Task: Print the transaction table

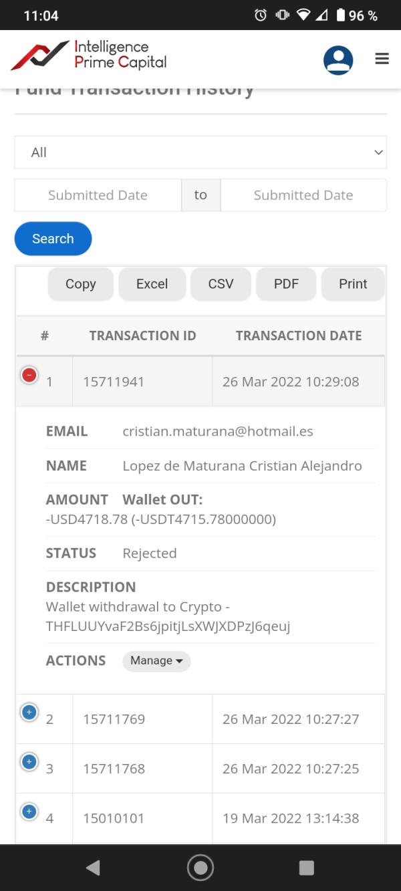Action: (x=353, y=284)
